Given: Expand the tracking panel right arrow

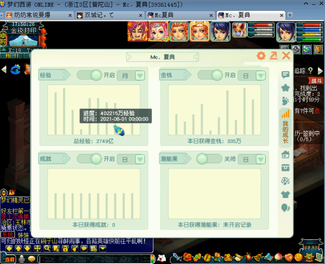Looking at the screenshot, I should pyautogui.click(x=320, y=71).
